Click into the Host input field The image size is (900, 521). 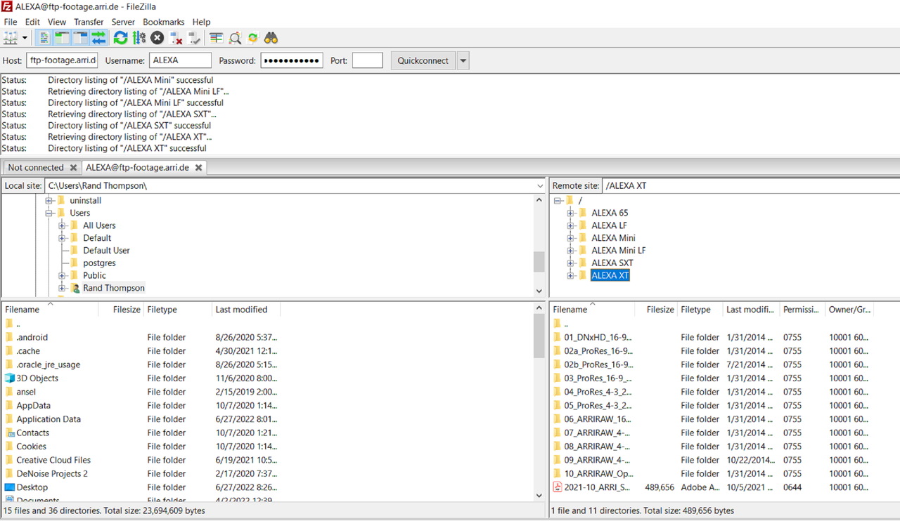(62, 60)
